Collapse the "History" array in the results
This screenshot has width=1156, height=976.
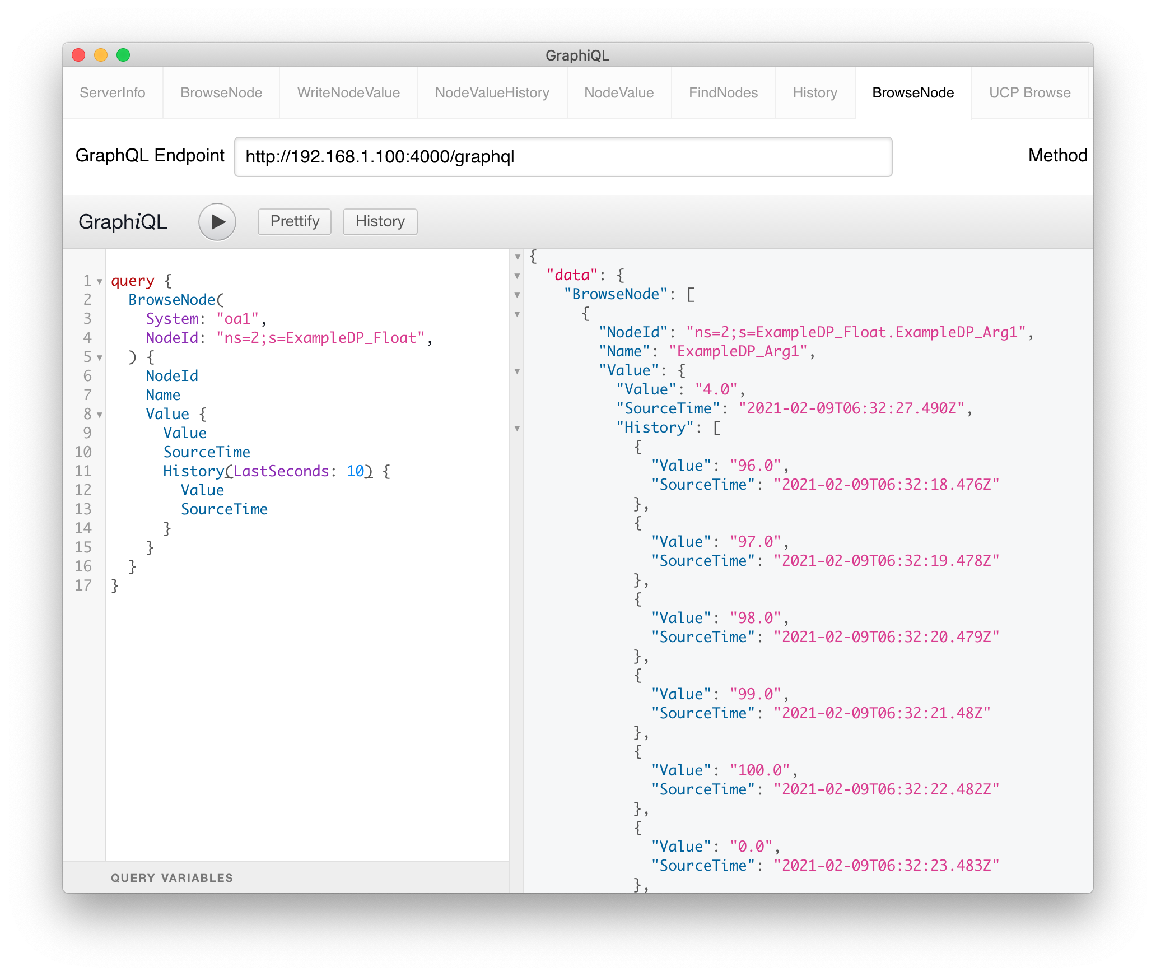tap(518, 429)
